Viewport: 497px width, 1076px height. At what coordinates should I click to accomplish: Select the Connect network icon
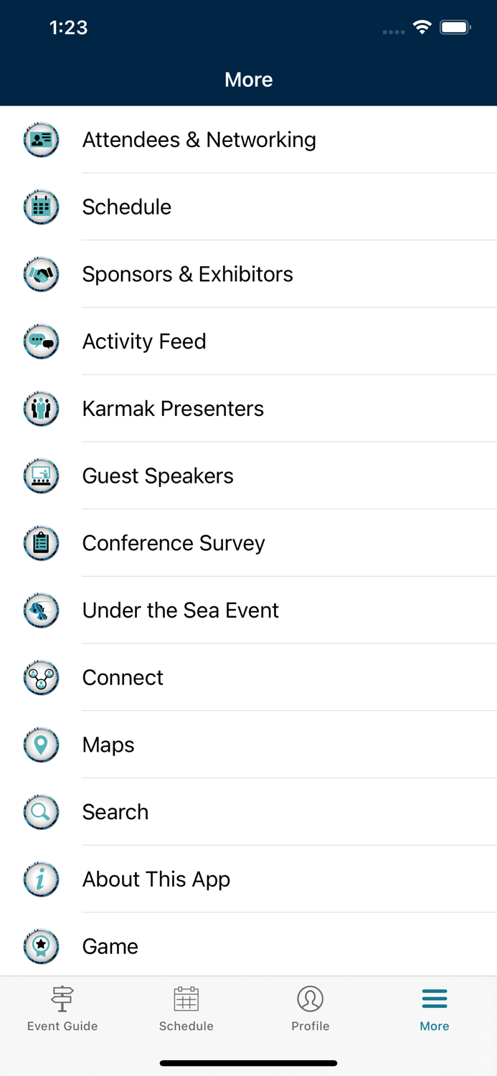pyautogui.click(x=41, y=677)
